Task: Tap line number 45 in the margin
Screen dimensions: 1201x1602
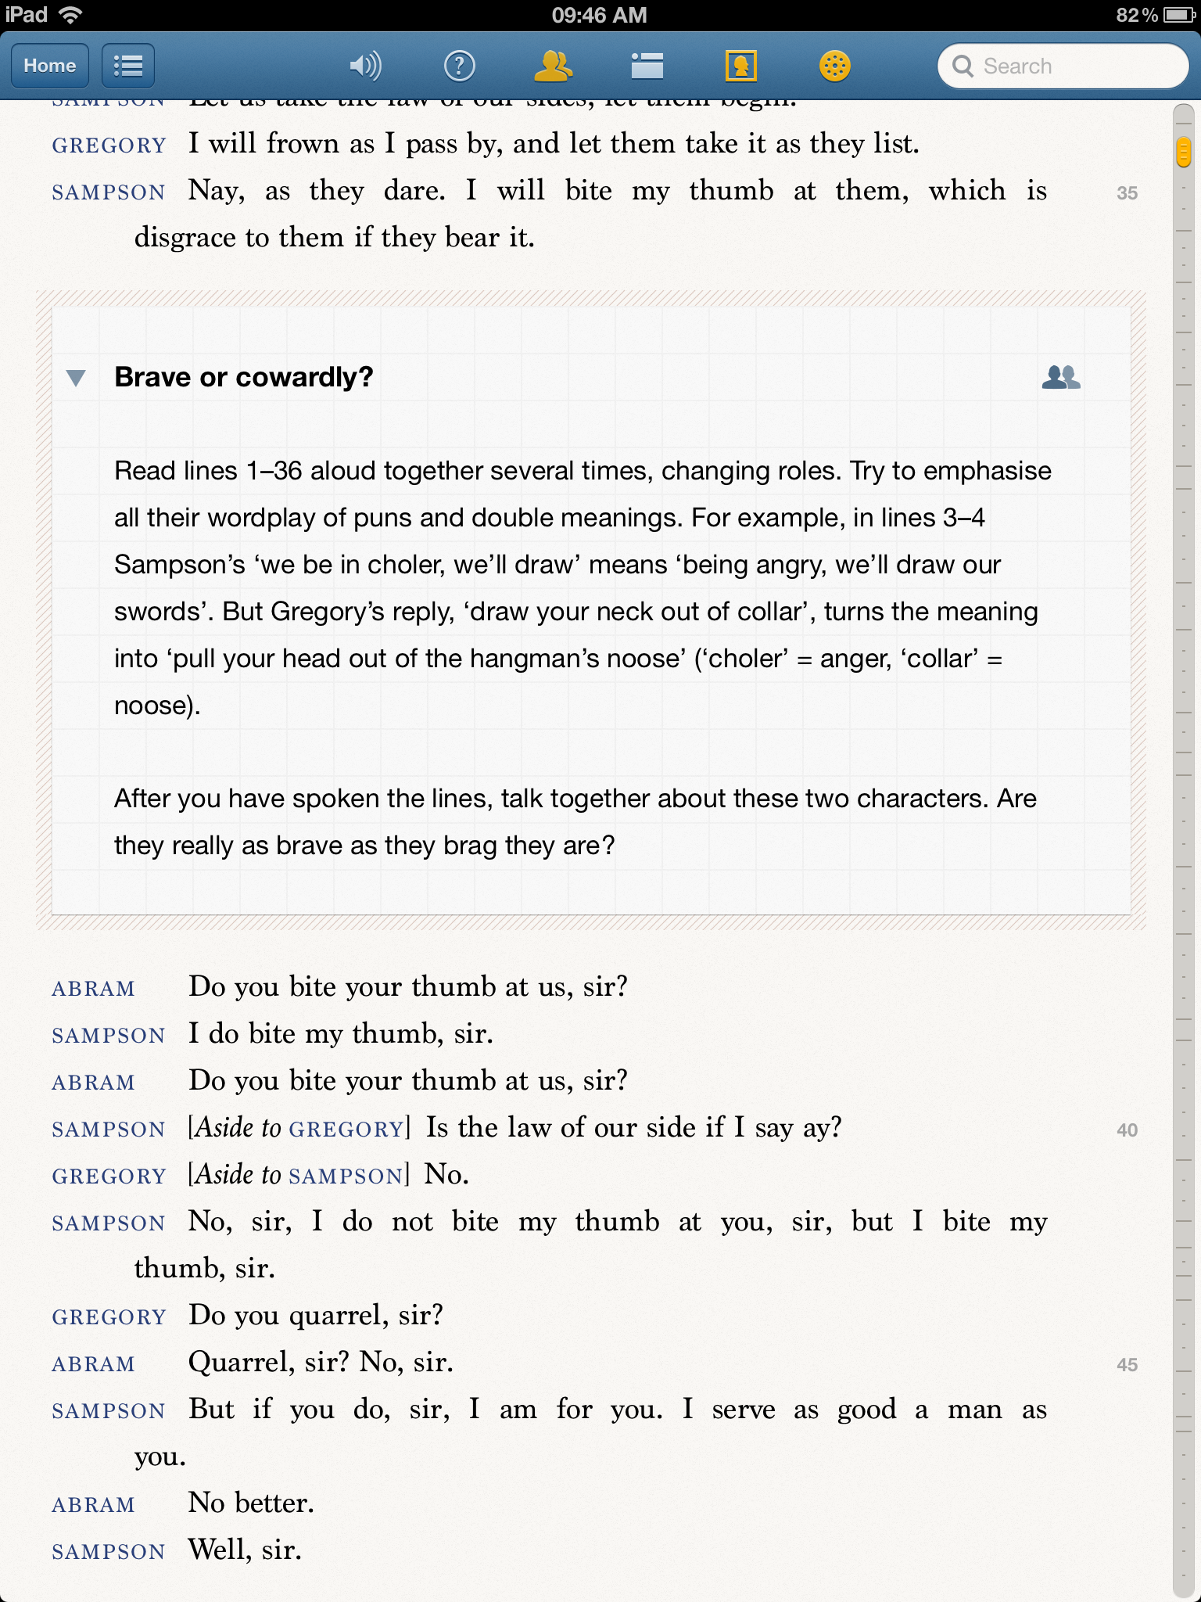Action: pos(1127,1364)
